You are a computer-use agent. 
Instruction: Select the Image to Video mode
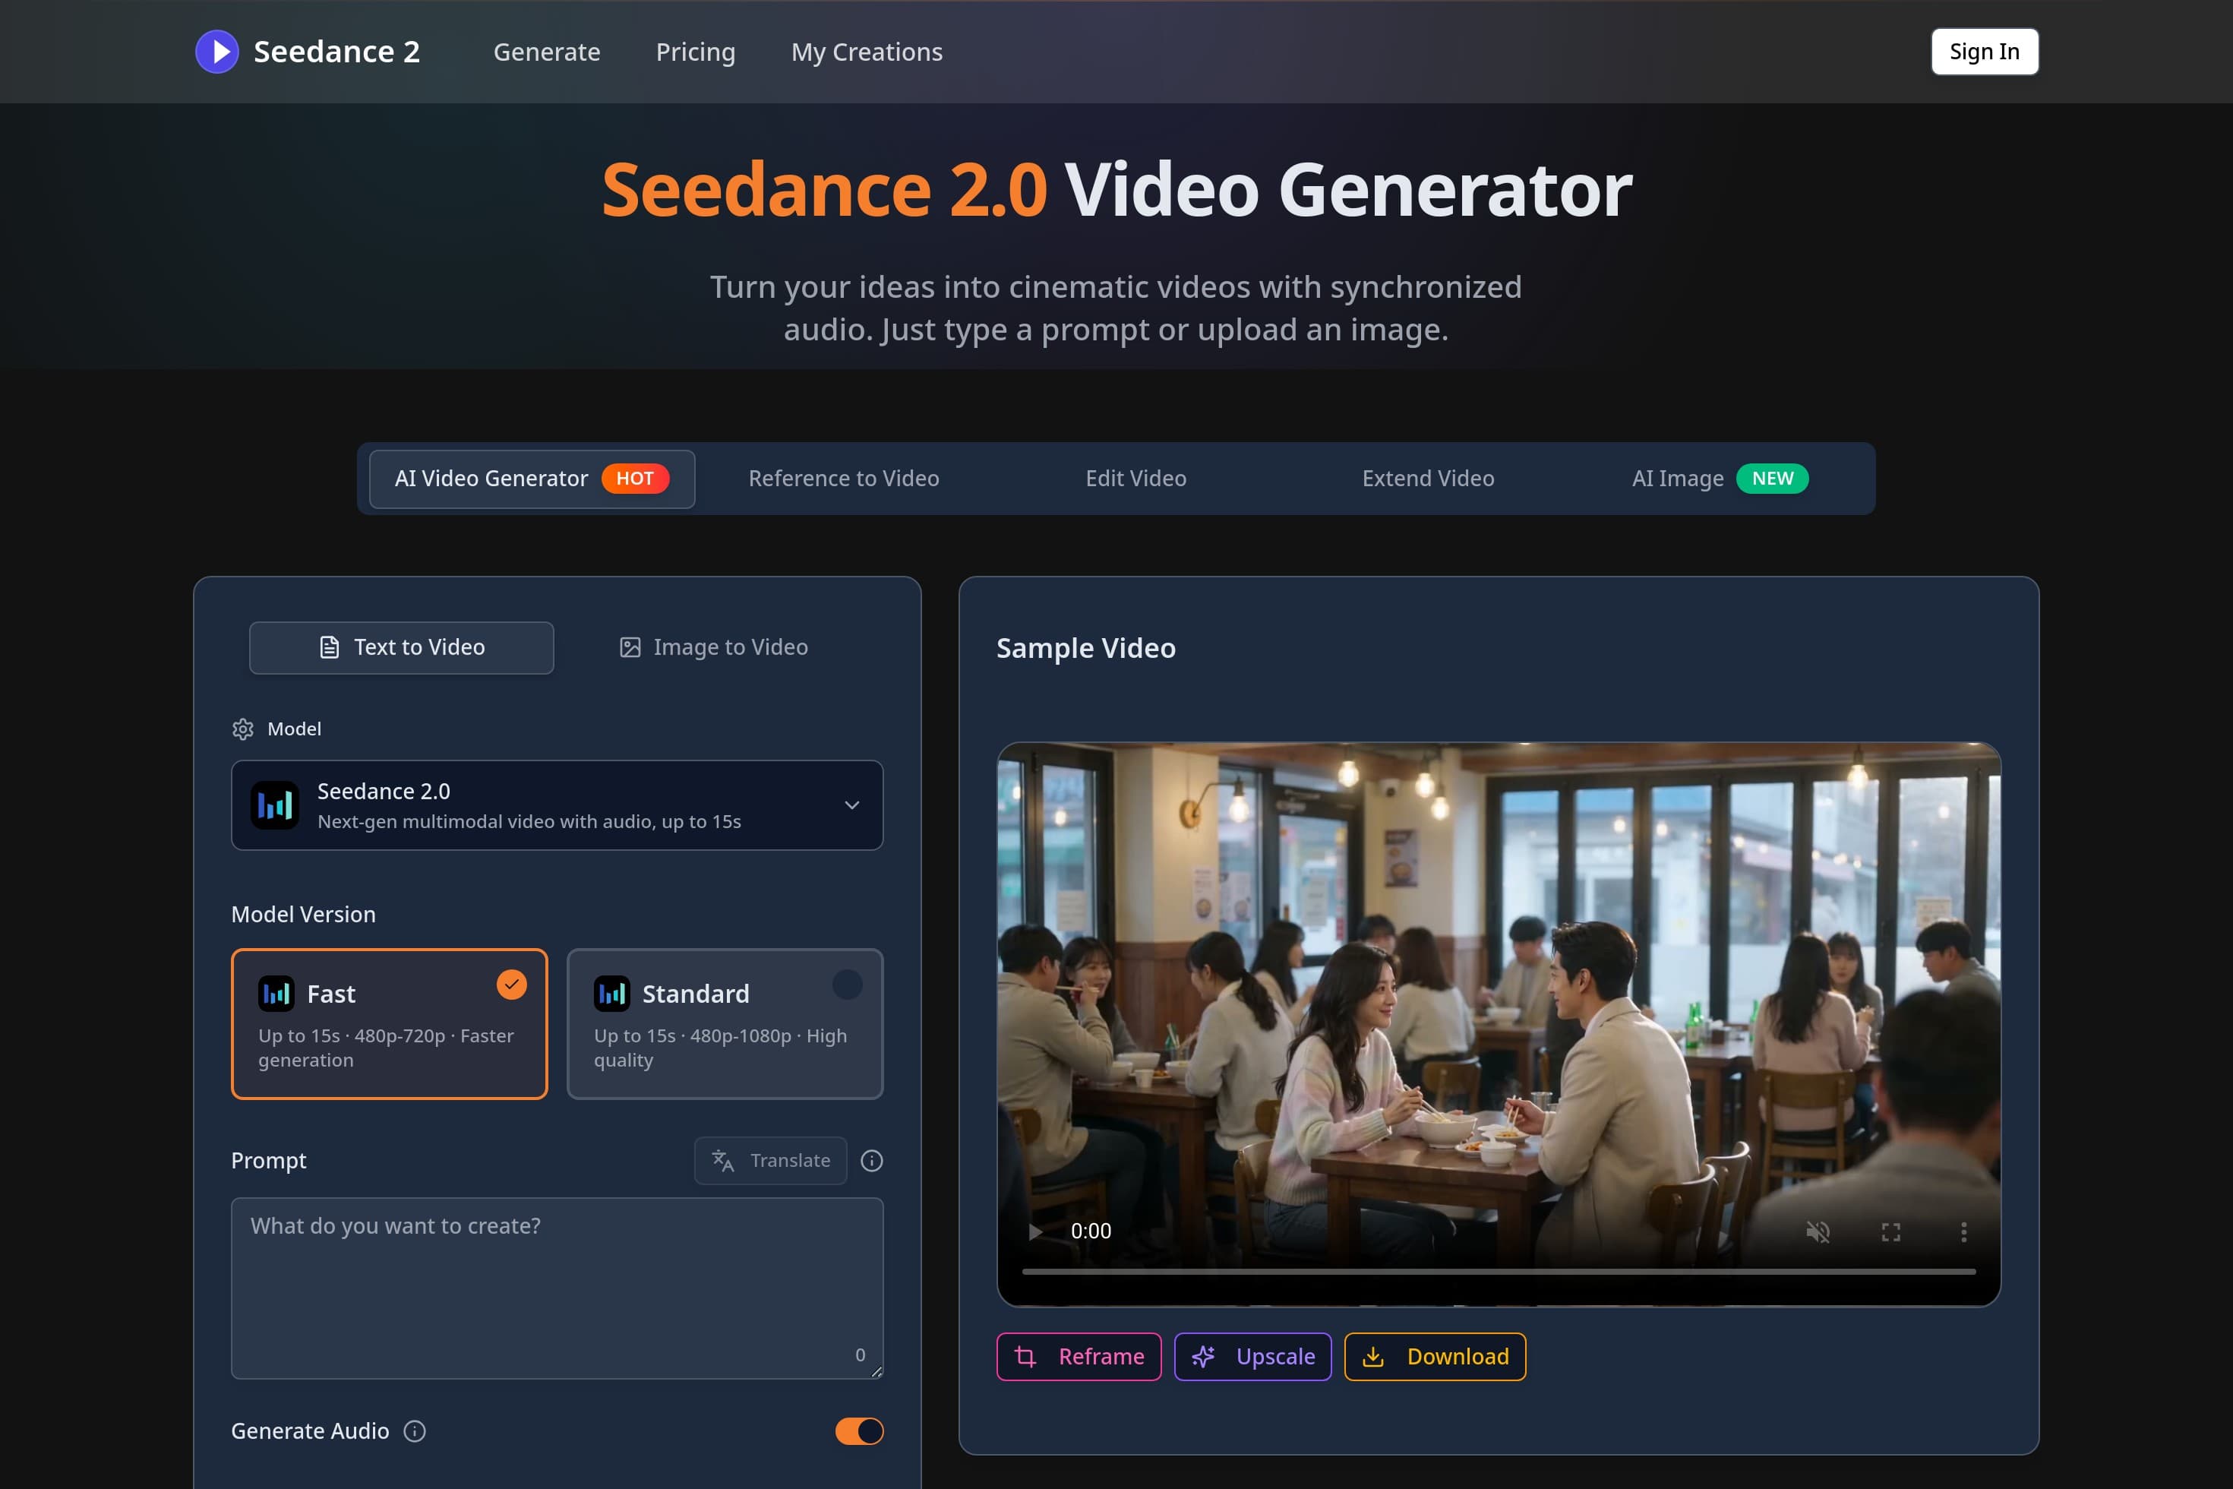(714, 647)
